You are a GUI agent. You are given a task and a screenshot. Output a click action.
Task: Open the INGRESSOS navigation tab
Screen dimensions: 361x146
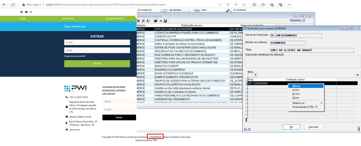click(x=68, y=19)
